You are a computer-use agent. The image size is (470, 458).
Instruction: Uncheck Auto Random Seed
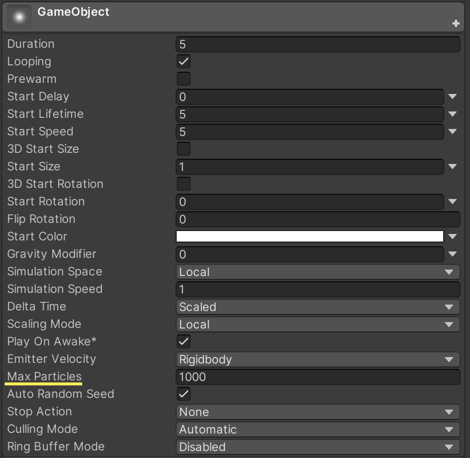(x=183, y=394)
